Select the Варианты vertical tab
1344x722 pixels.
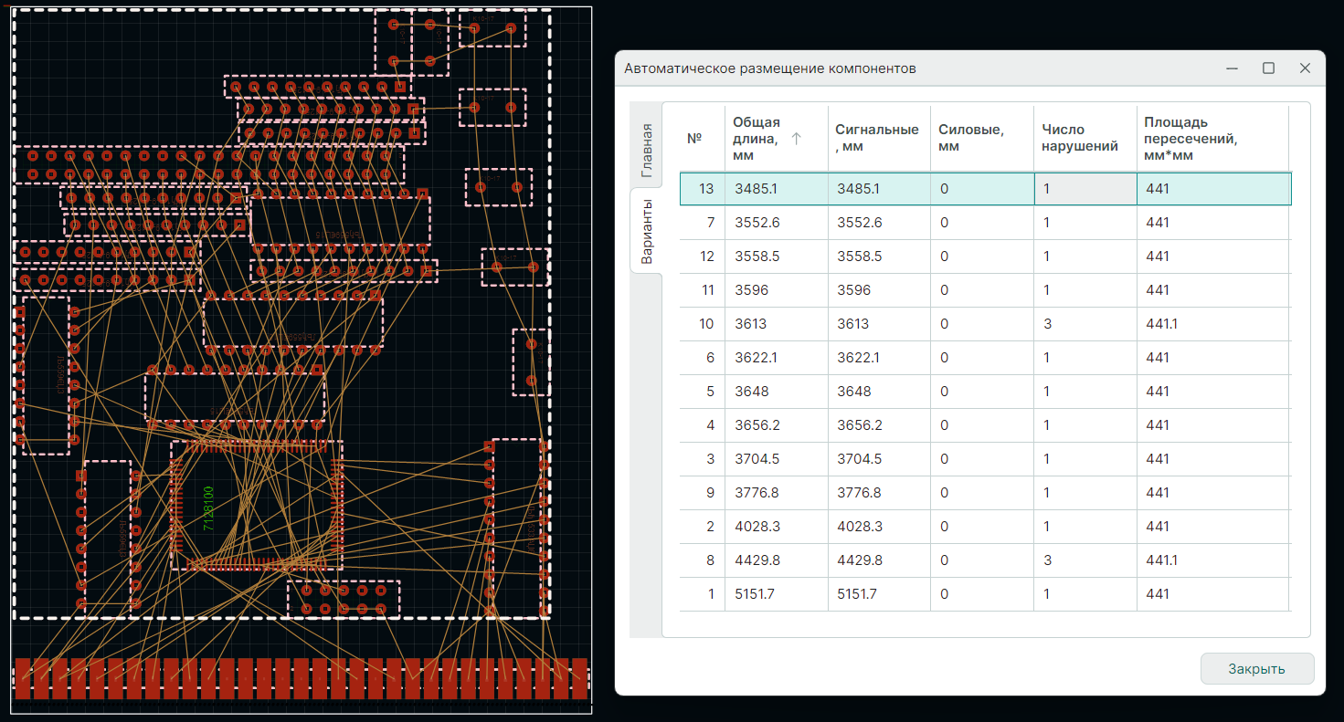(647, 231)
